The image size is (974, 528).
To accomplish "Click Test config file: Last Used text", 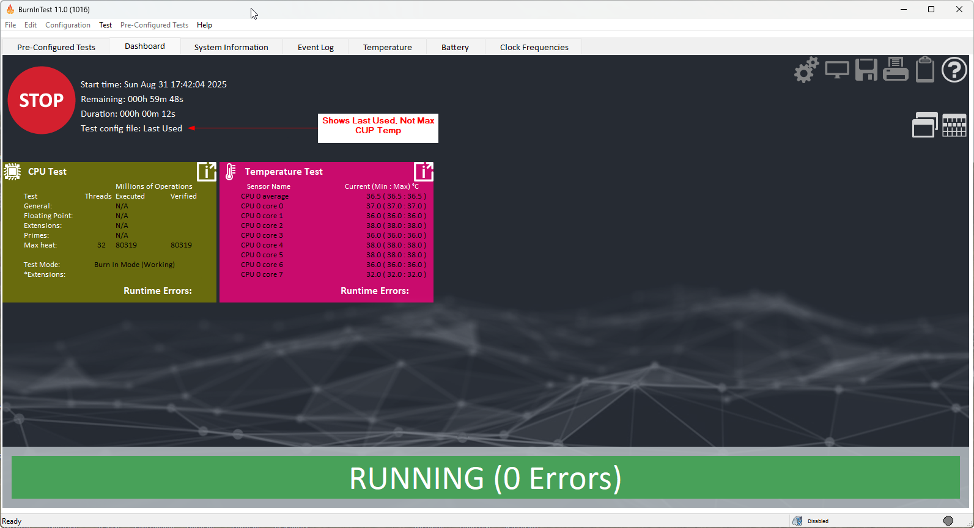I will [x=131, y=128].
